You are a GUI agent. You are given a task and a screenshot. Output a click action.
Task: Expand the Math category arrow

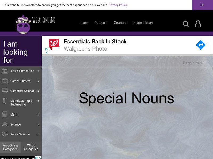(x=39, y=115)
